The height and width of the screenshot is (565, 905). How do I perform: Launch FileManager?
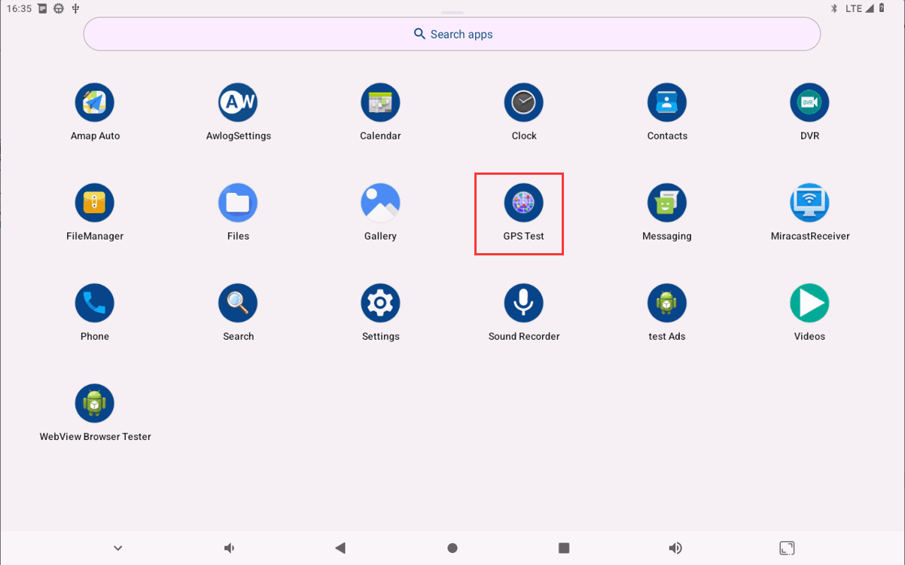point(94,202)
